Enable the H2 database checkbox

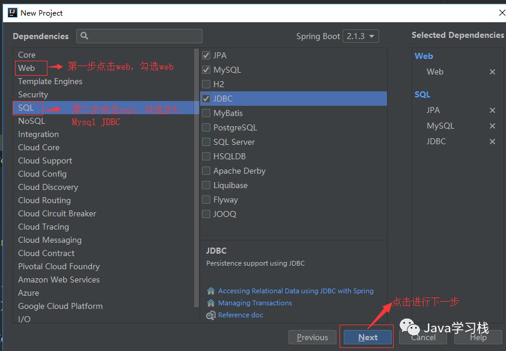[x=206, y=84]
